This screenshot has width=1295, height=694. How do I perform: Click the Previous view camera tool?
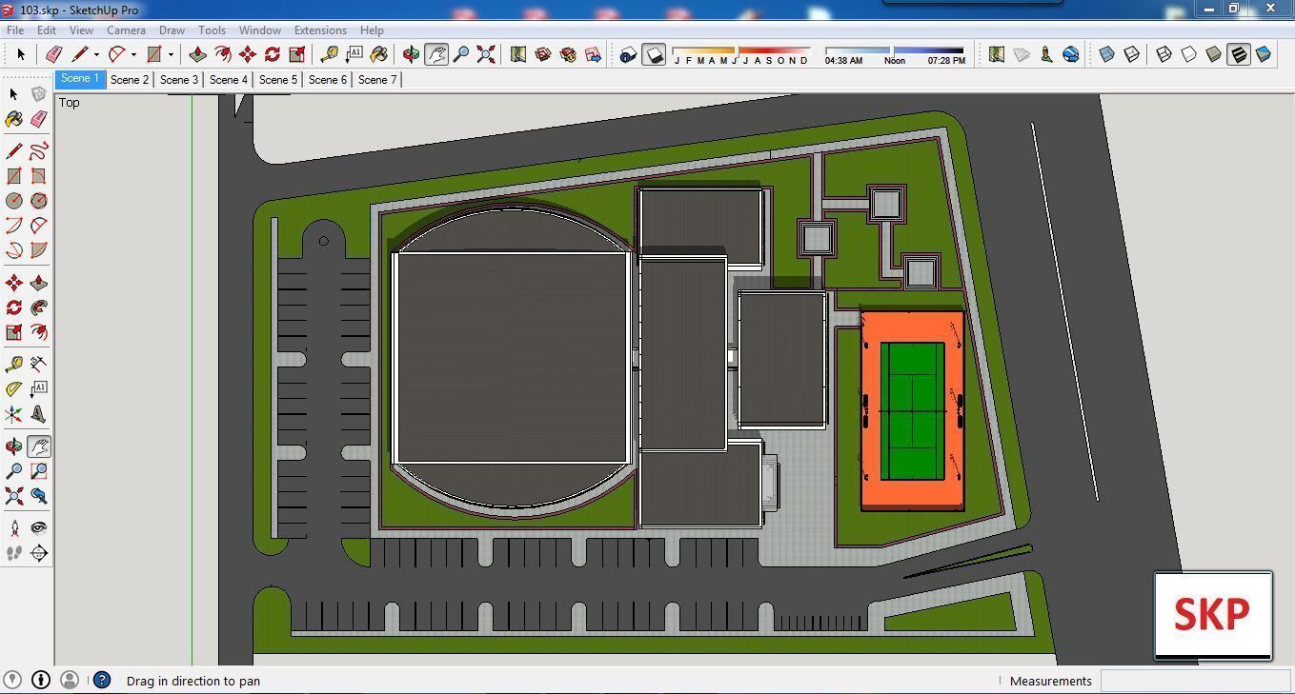39,496
